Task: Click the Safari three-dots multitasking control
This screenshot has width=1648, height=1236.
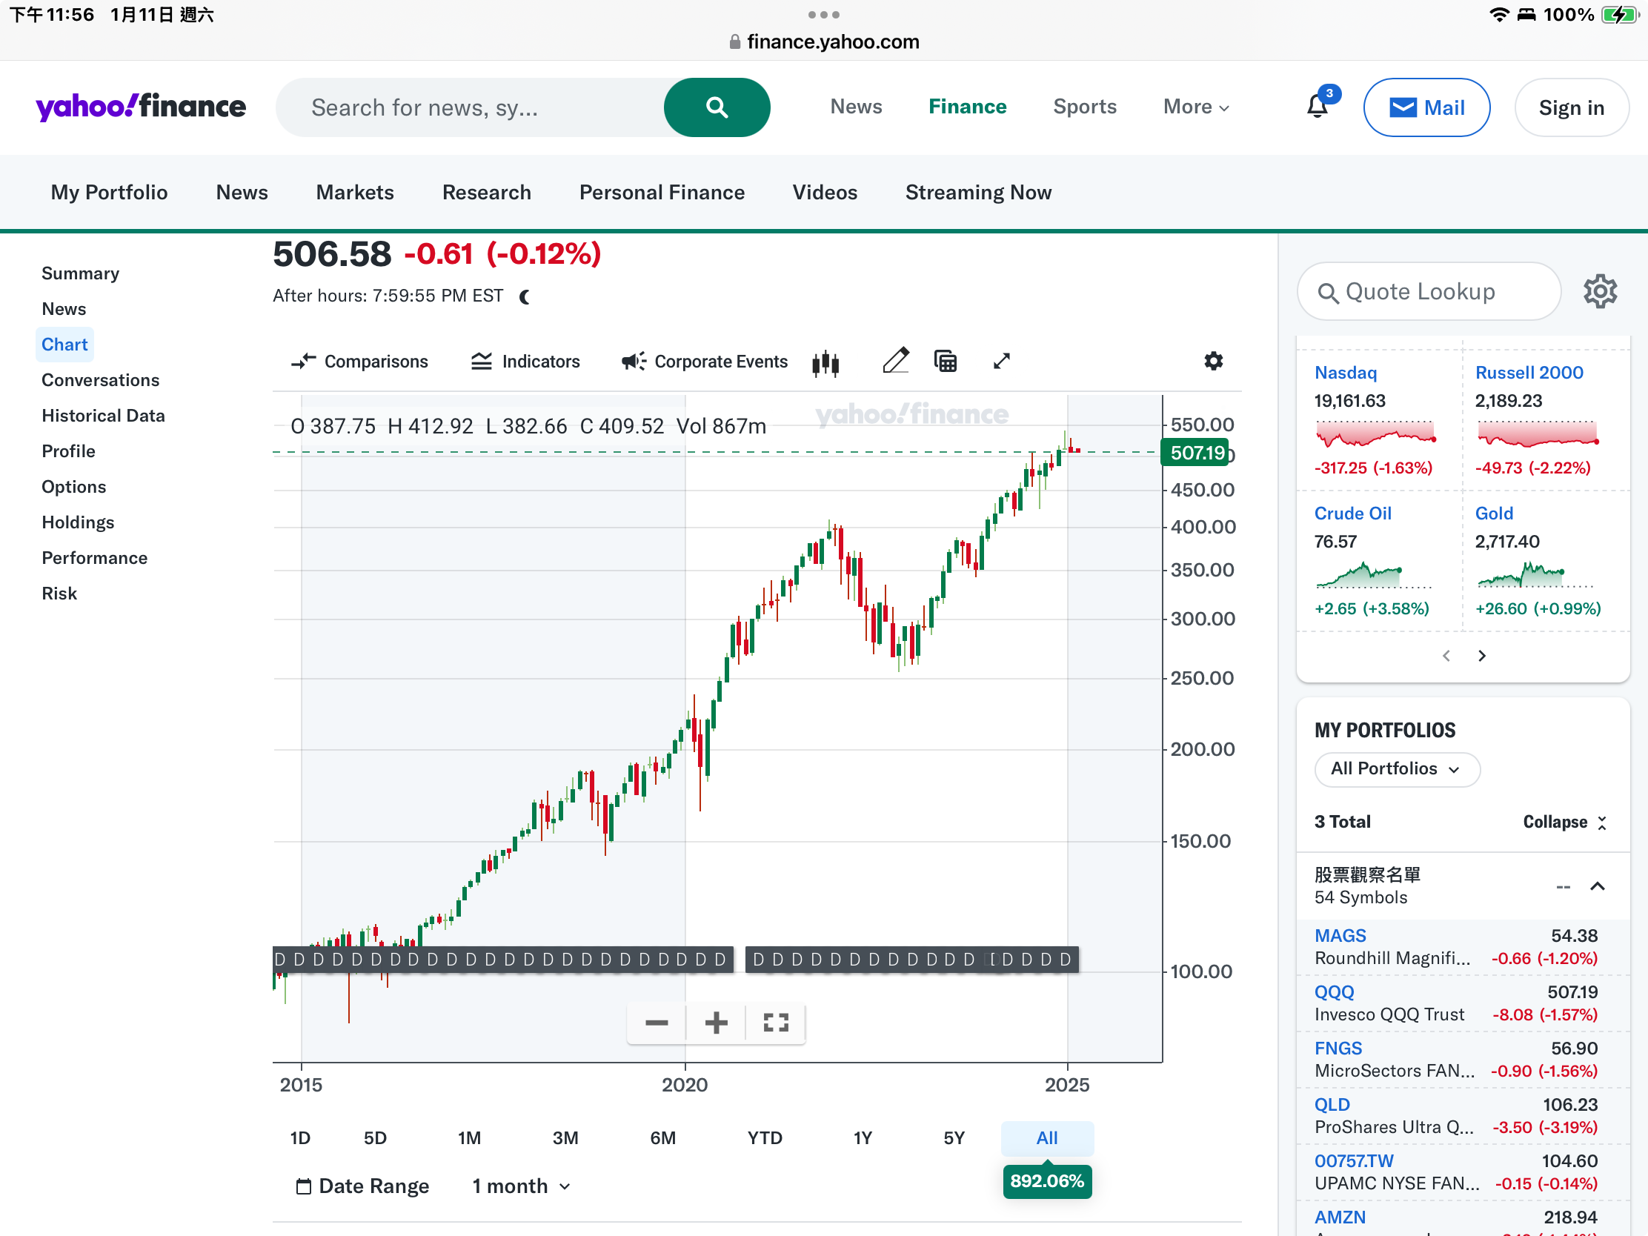Action: pyautogui.click(x=823, y=15)
